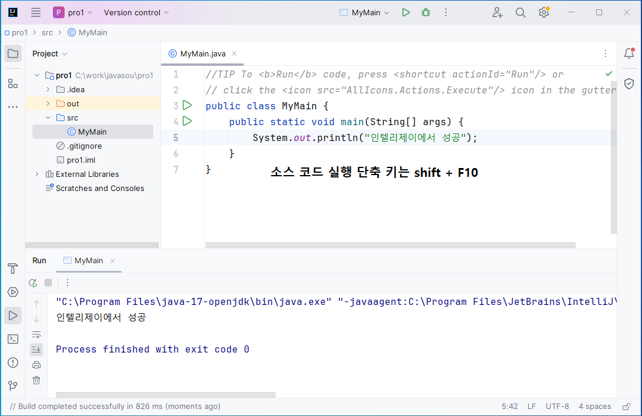Change file encoding via UTF-8 status item

pyautogui.click(x=557, y=406)
